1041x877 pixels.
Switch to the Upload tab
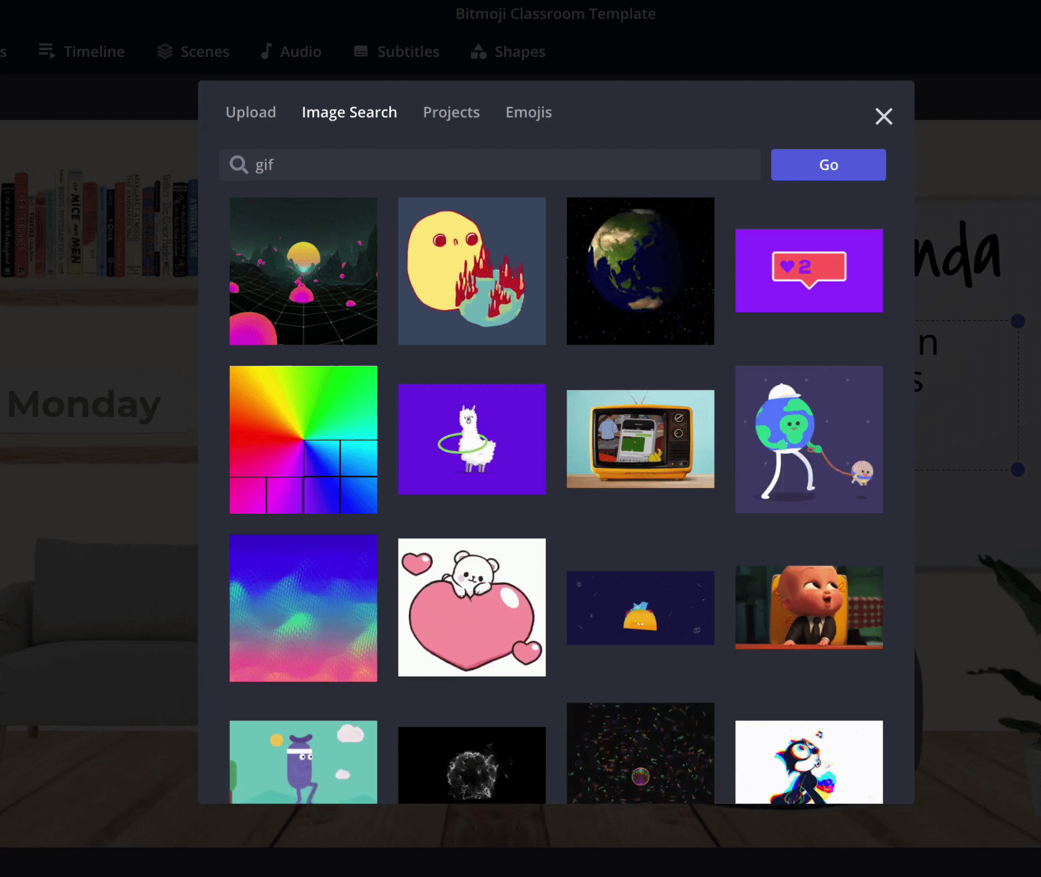[x=250, y=112]
